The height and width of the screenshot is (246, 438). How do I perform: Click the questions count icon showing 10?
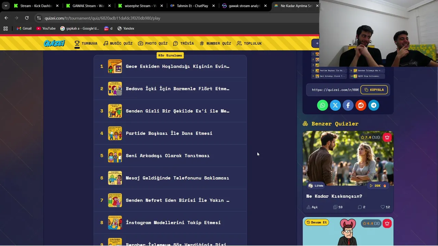(x=335, y=207)
